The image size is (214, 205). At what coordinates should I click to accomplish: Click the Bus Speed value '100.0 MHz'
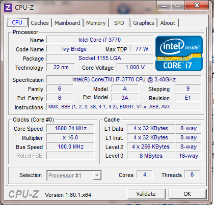[70, 147]
